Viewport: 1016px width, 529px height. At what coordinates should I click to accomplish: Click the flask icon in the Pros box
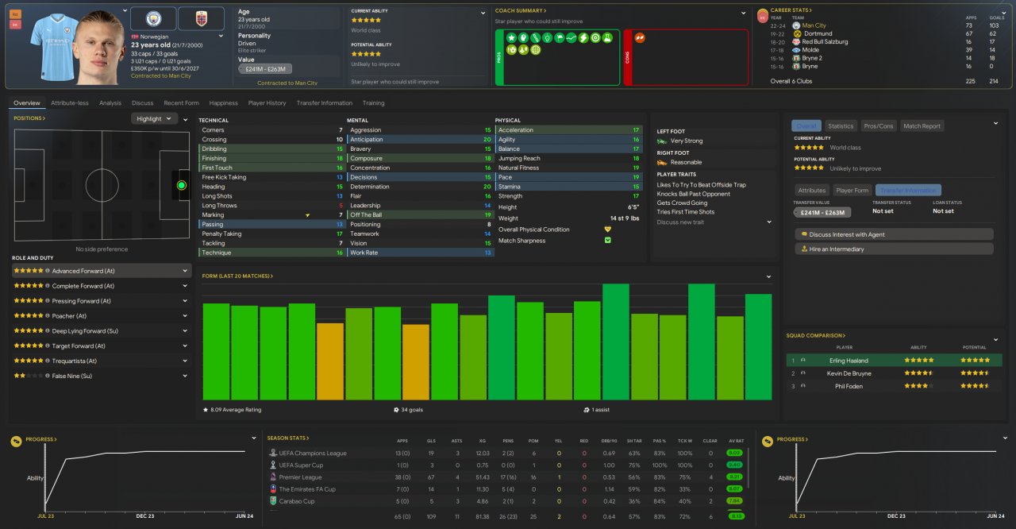pos(606,37)
